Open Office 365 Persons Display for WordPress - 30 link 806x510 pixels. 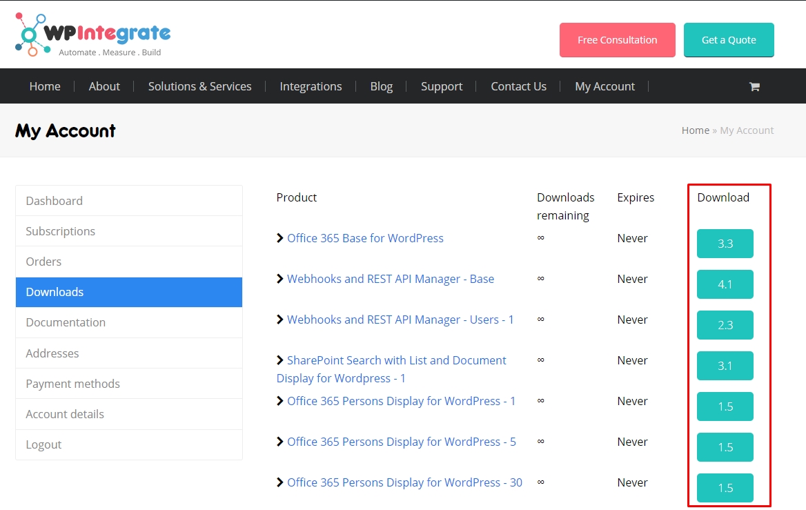[x=404, y=482]
